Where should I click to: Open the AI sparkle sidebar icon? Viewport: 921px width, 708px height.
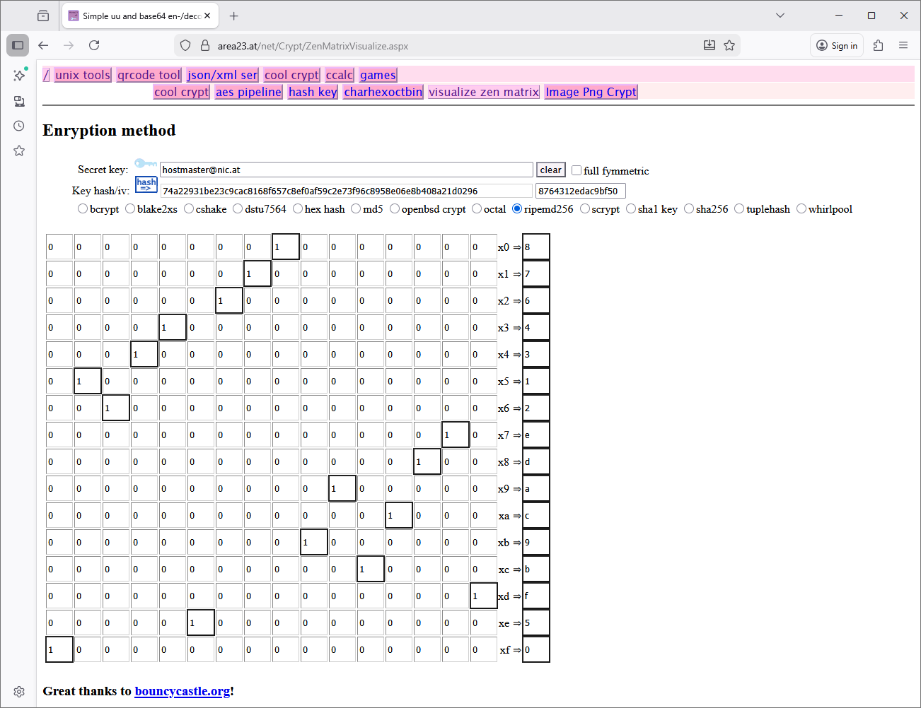19,75
